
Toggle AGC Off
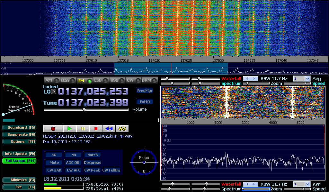point(73,163)
